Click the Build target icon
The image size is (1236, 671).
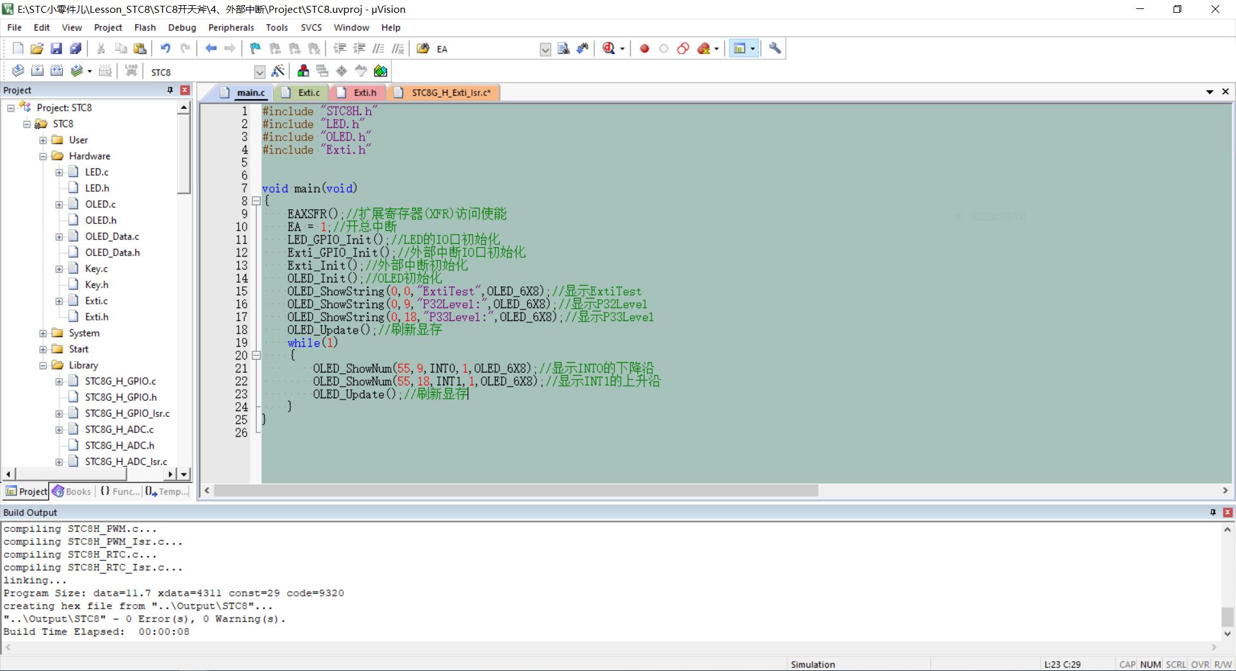[x=37, y=71]
